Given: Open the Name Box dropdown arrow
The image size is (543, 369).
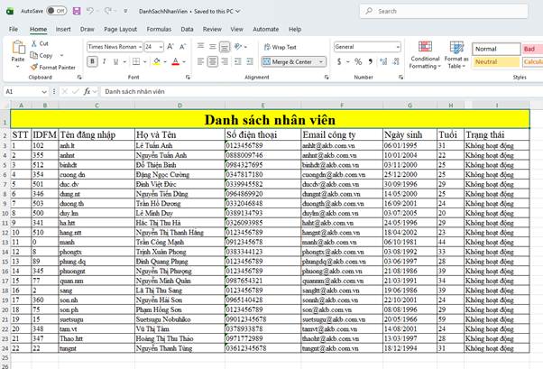Looking at the screenshot, I should (x=44, y=91).
